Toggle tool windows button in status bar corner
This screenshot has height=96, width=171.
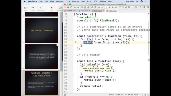coord(65,95)
